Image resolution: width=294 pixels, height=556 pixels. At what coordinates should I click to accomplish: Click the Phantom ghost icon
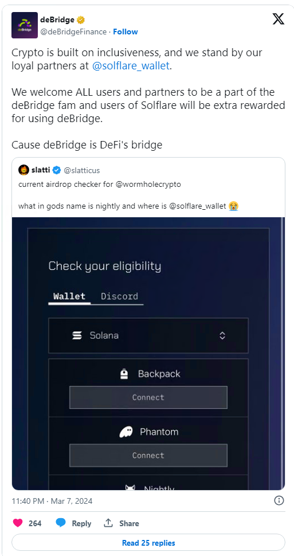tap(126, 432)
